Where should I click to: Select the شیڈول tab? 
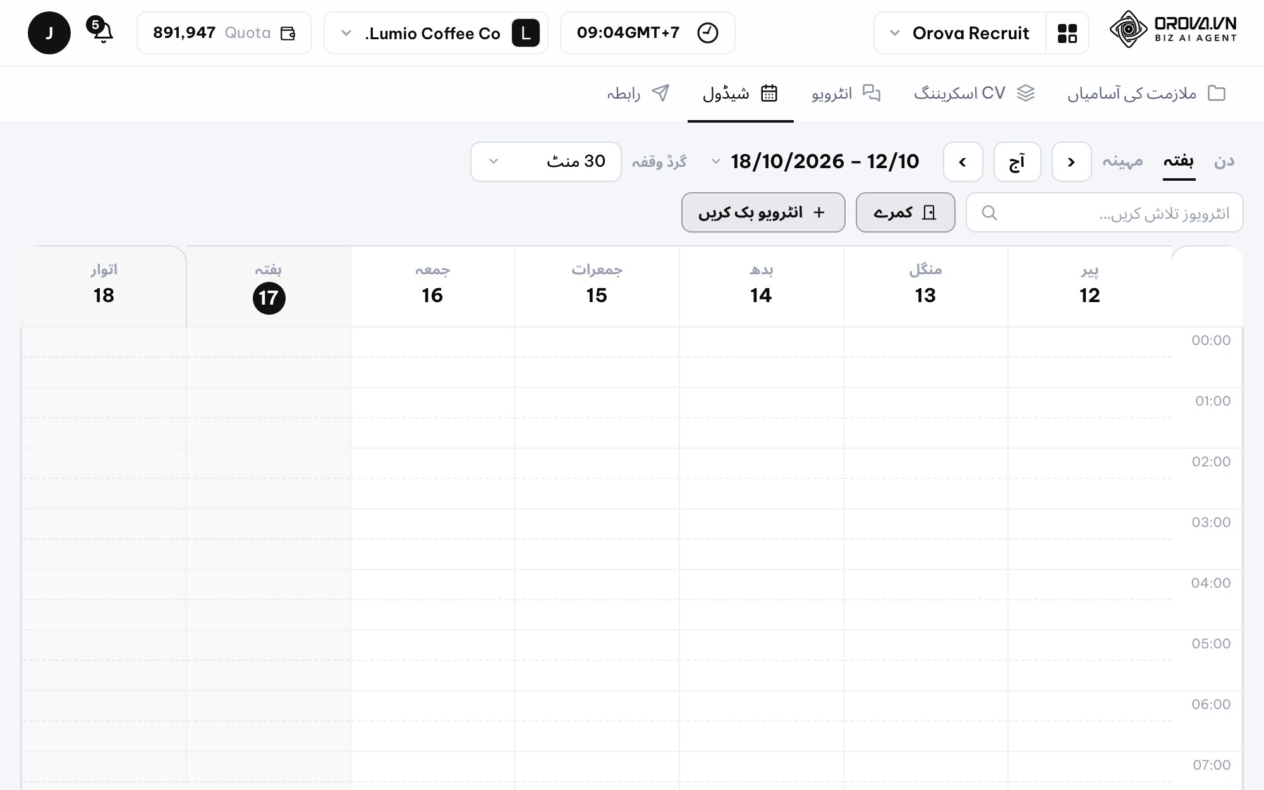(x=740, y=94)
